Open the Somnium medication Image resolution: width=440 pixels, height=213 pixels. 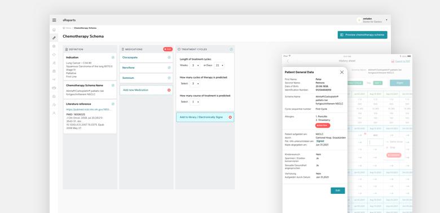click(128, 78)
